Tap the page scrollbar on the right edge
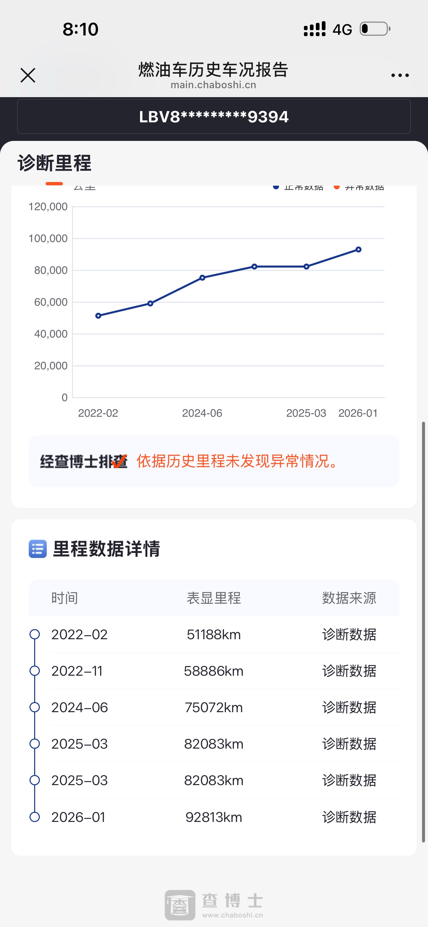The width and height of the screenshot is (428, 927). [x=424, y=632]
